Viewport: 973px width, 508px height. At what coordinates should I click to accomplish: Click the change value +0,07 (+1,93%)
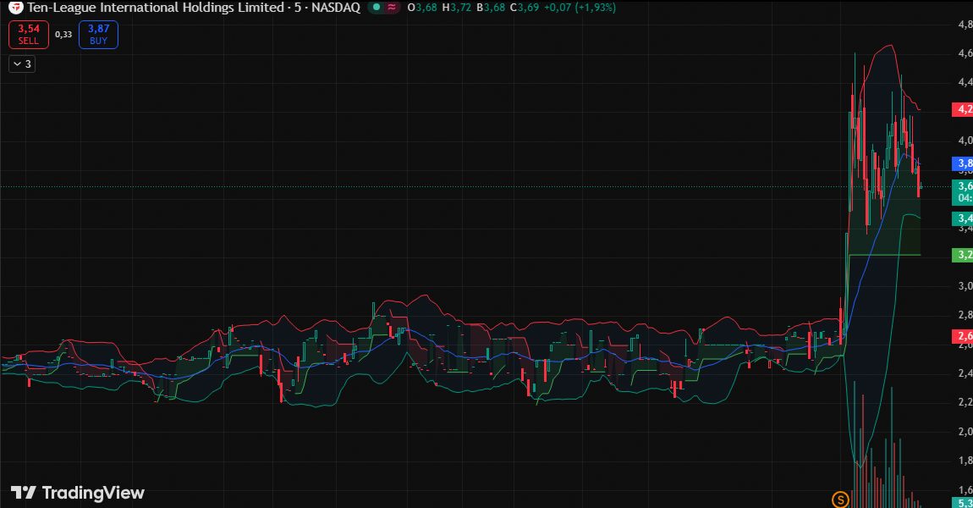point(580,8)
